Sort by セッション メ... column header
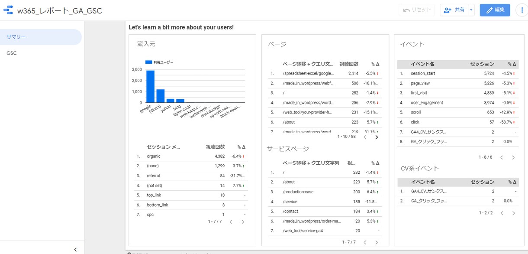The image size is (528, 254). click(x=163, y=147)
